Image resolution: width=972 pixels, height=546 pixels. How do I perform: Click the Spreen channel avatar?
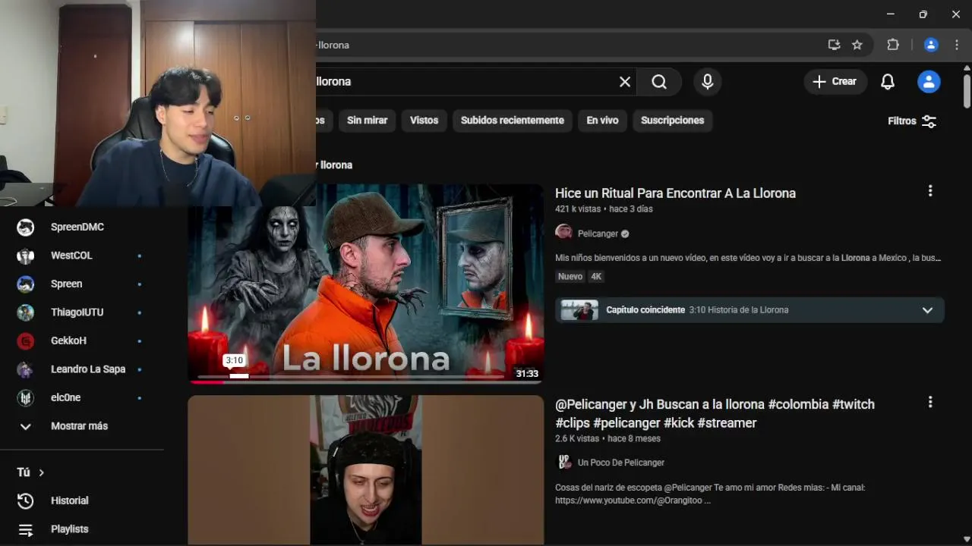click(26, 284)
